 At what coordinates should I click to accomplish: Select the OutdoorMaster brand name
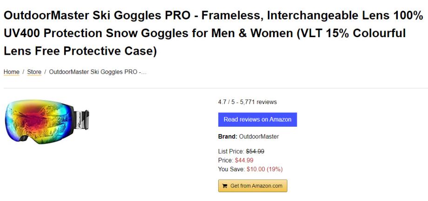click(259, 137)
